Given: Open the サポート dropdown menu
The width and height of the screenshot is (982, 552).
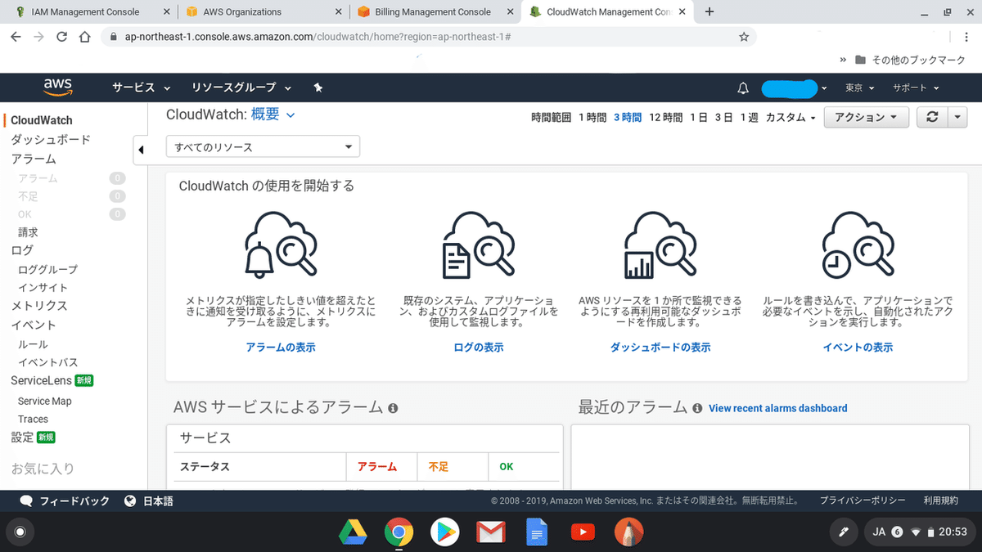Looking at the screenshot, I should click(x=916, y=88).
